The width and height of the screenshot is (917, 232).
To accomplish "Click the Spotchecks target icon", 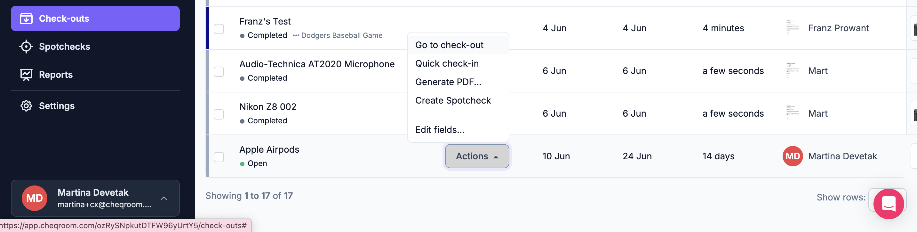I will (x=26, y=47).
